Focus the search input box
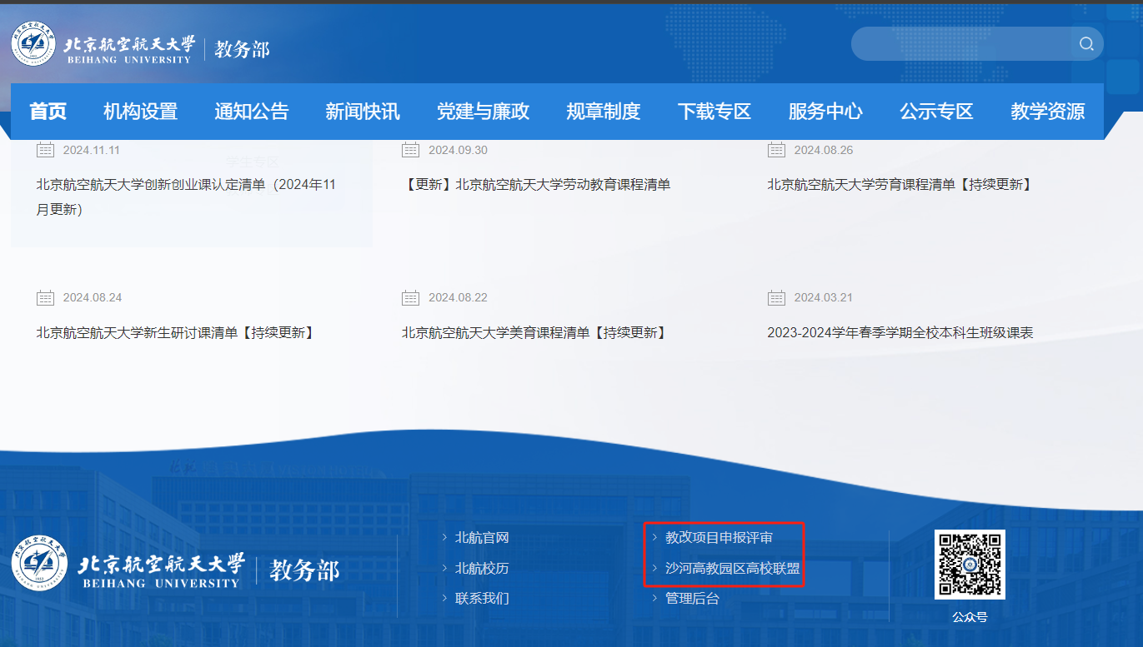The image size is (1143, 647). click(959, 44)
